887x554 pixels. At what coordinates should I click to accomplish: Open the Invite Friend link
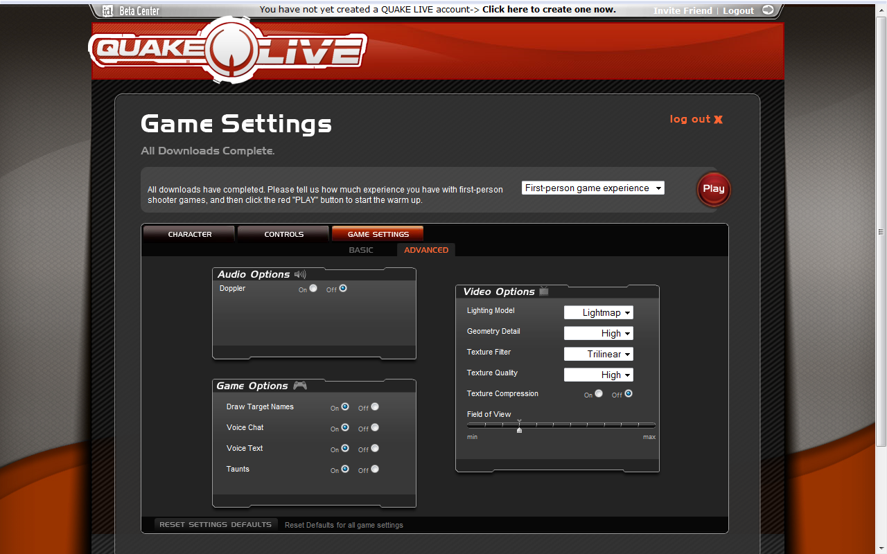(683, 10)
